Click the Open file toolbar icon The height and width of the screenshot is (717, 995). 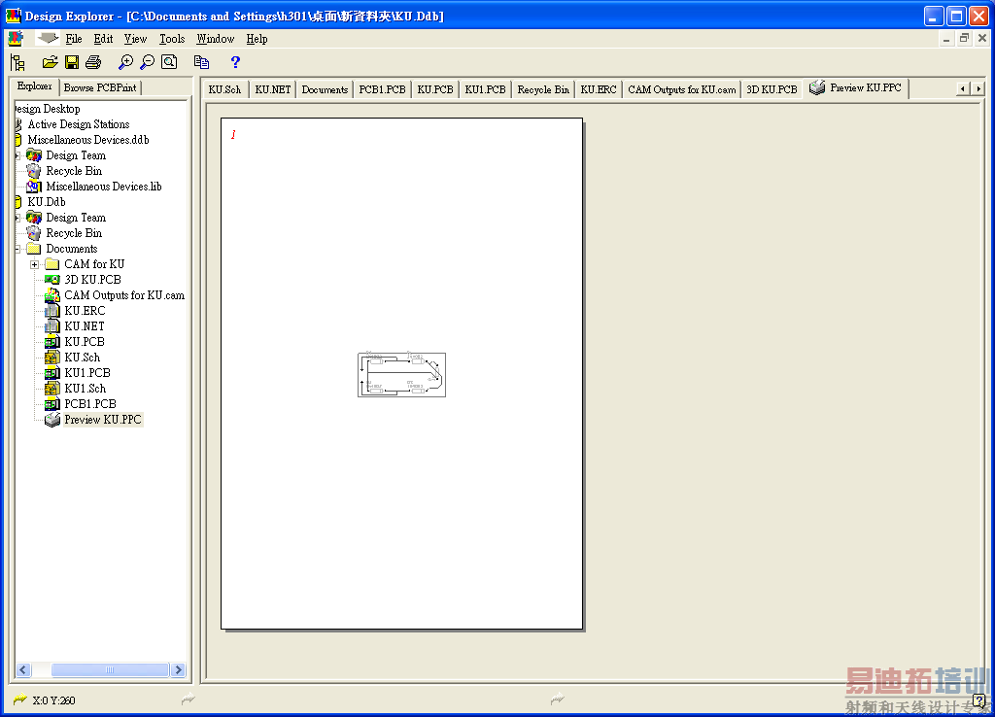point(51,62)
